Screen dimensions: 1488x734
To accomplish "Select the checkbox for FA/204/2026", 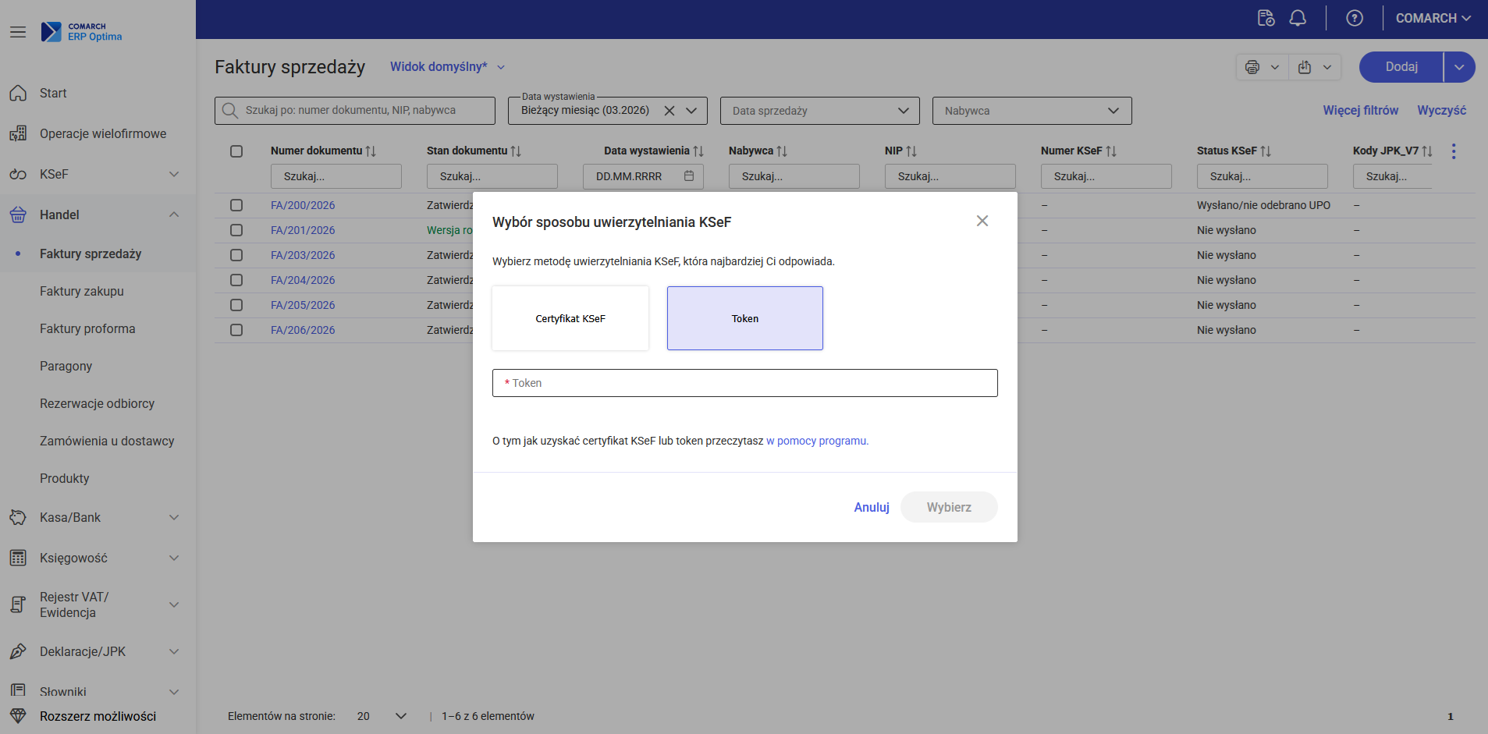I will pos(236,280).
